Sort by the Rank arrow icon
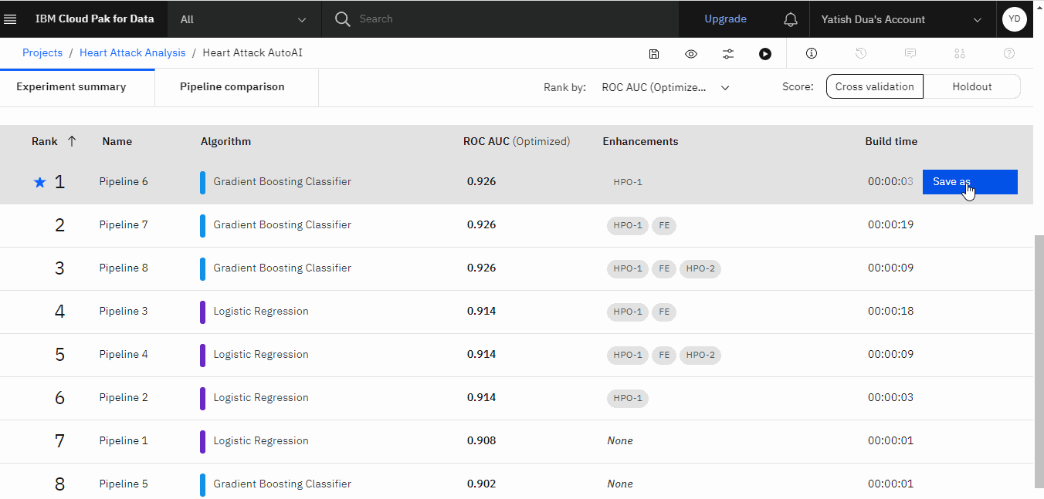This screenshot has width=1044, height=499. point(72,141)
